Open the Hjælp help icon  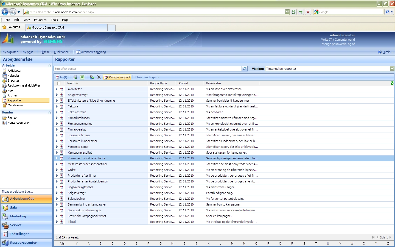click(380, 52)
